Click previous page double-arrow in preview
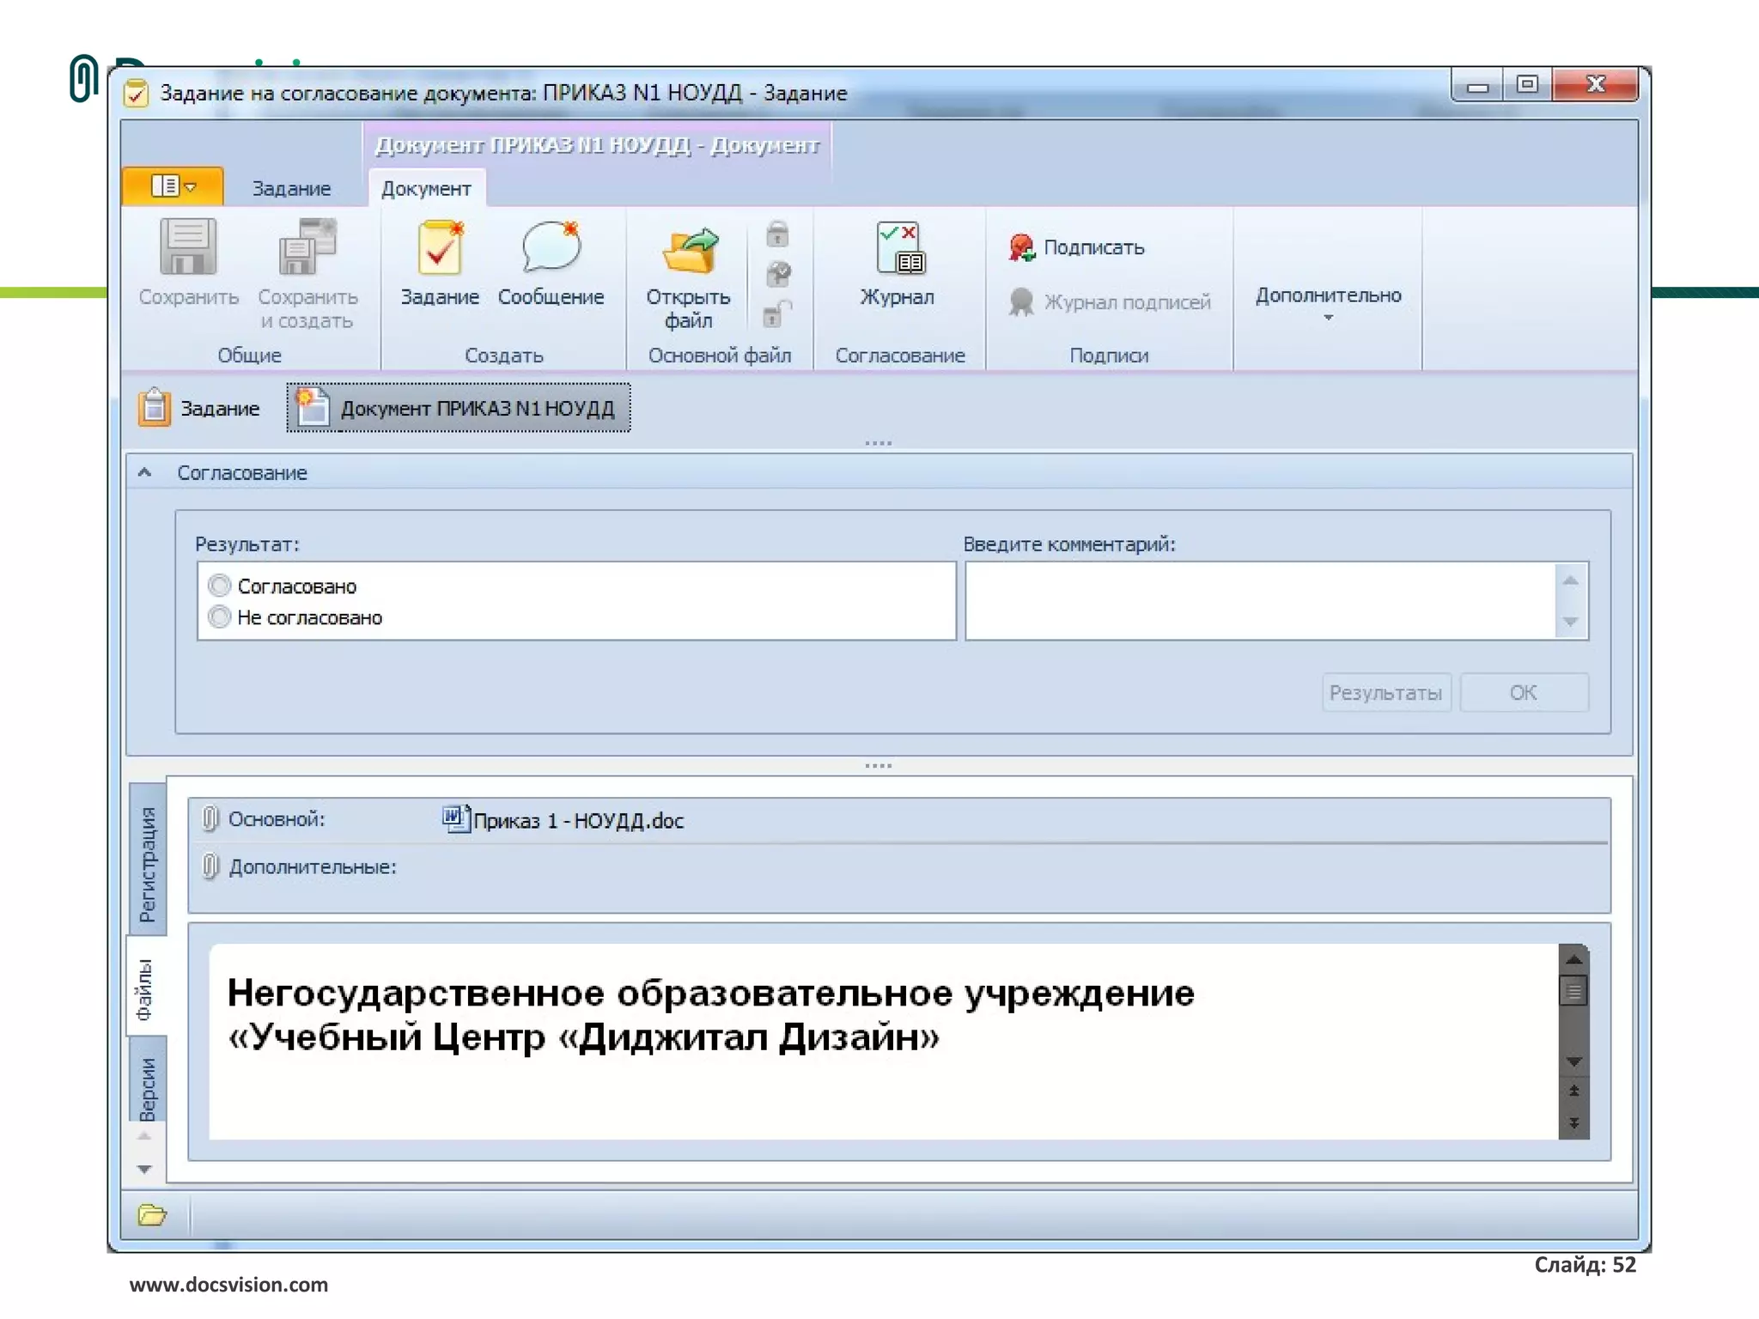 [1573, 1091]
